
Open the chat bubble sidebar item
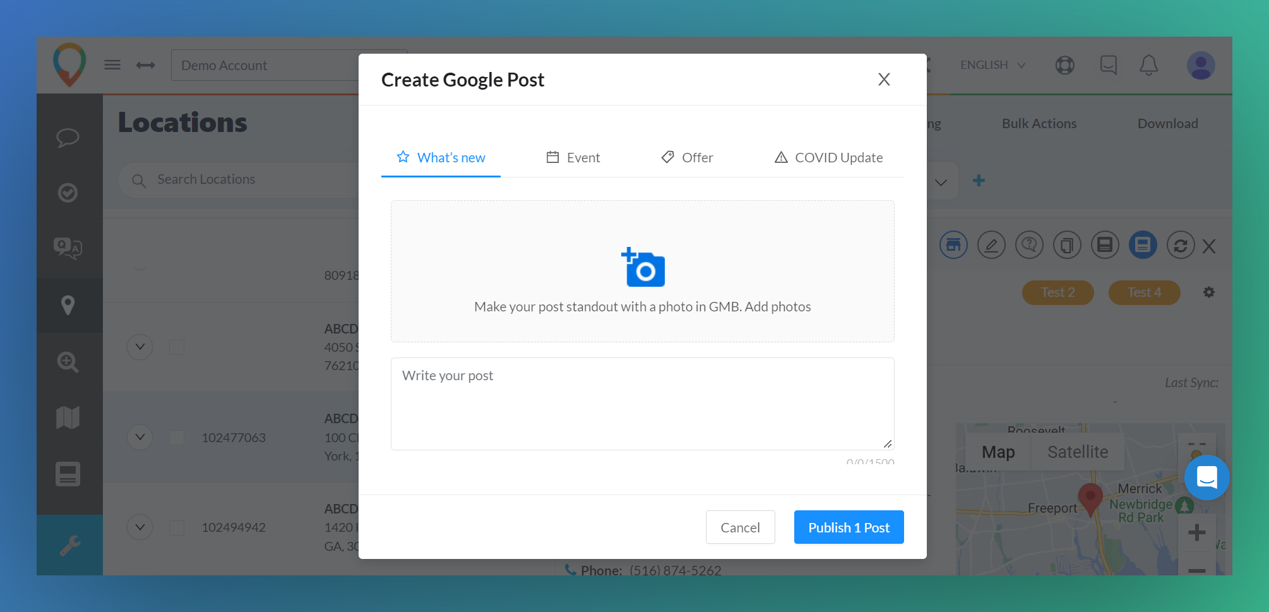68,138
